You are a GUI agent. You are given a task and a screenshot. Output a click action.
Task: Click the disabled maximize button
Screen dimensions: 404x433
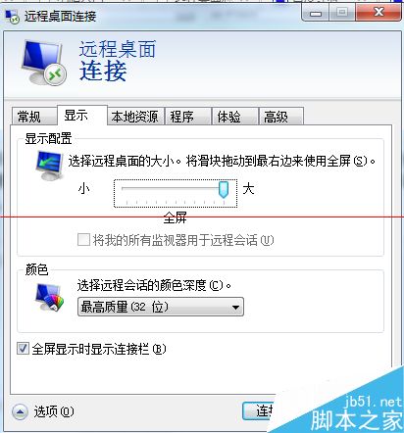(342, 14)
